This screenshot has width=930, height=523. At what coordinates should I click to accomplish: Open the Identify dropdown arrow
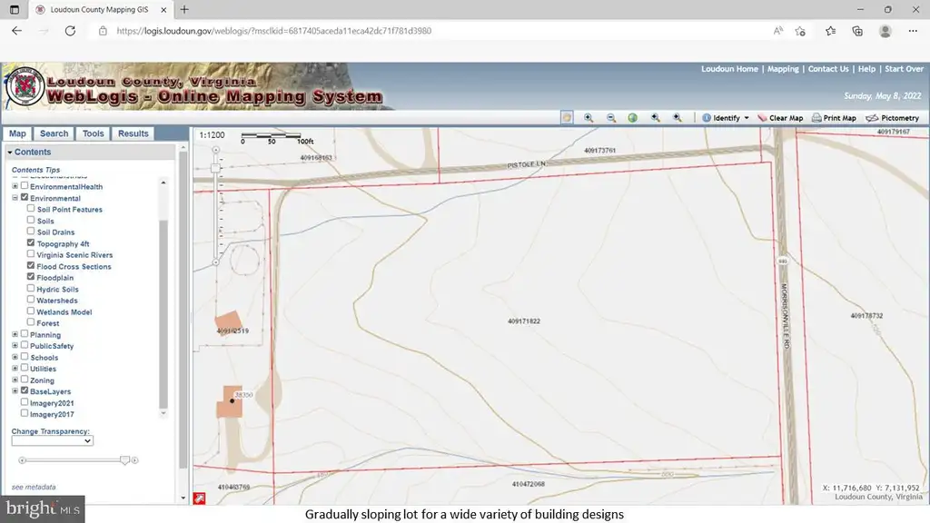click(x=747, y=118)
